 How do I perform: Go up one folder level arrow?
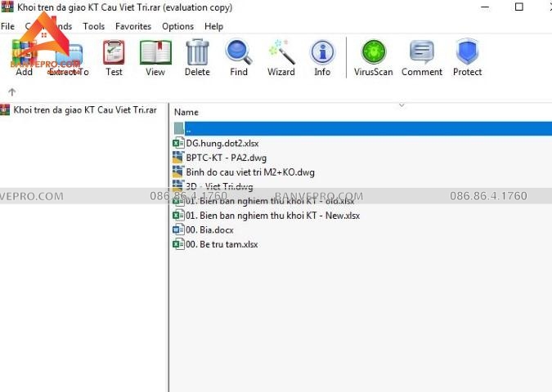pos(12,92)
